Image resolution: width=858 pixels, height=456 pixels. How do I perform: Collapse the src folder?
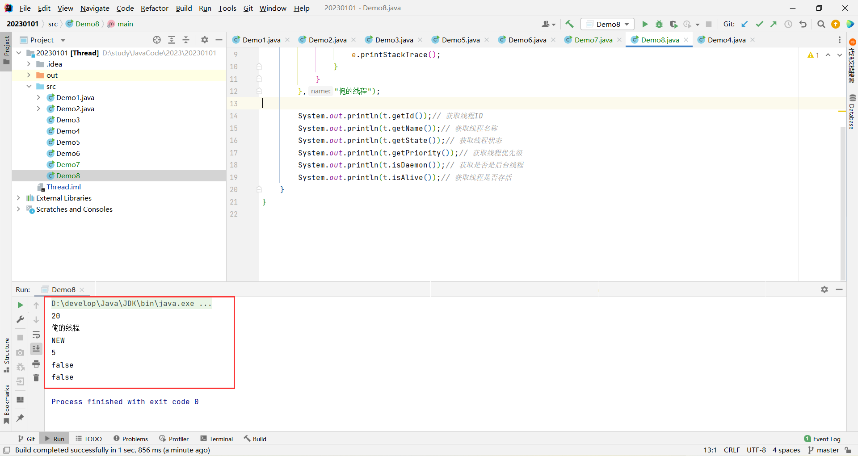(29, 86)
